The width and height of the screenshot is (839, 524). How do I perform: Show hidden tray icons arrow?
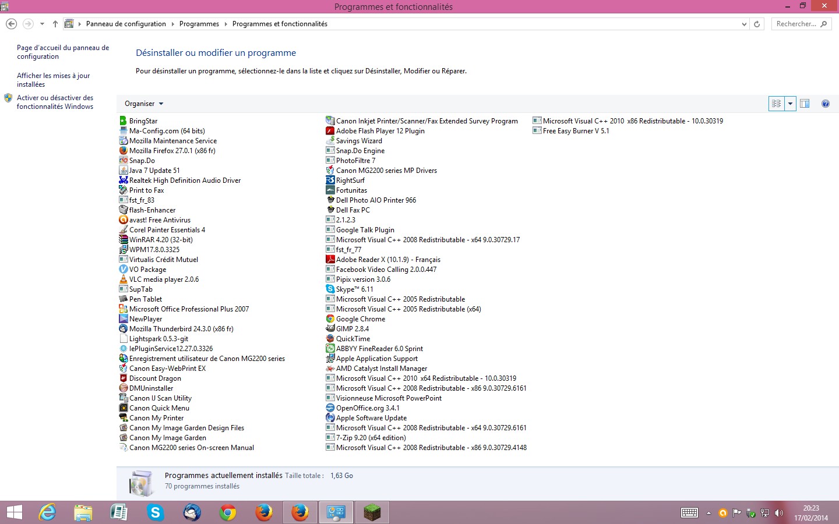708,513
